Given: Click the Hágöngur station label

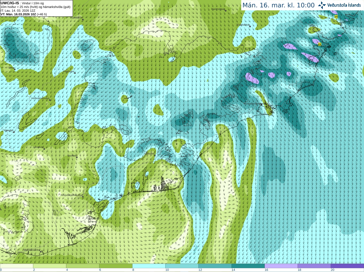Looking at the screenshot, I should [69, 71].
